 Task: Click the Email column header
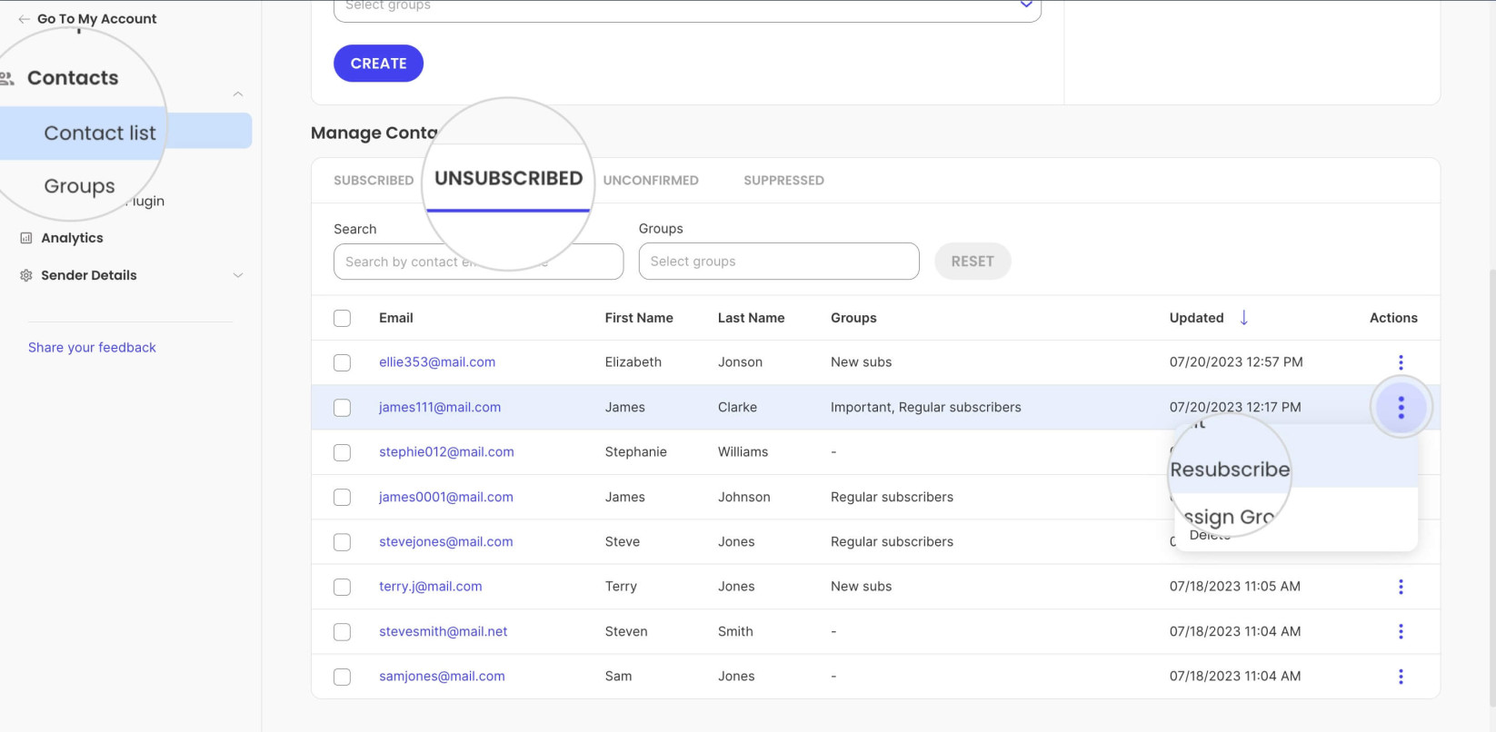click(396, 318)
